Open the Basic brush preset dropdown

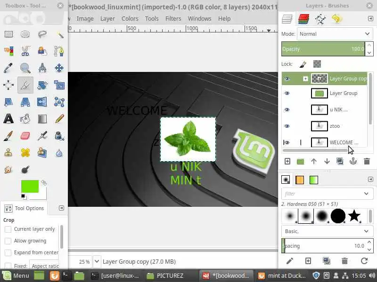click(328, 231)
